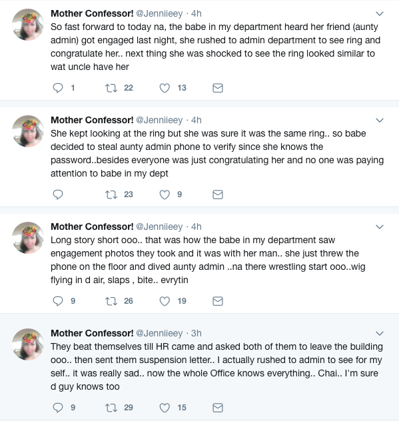Open the 4h timestamp on the second tweet

(x=197, y=120)
